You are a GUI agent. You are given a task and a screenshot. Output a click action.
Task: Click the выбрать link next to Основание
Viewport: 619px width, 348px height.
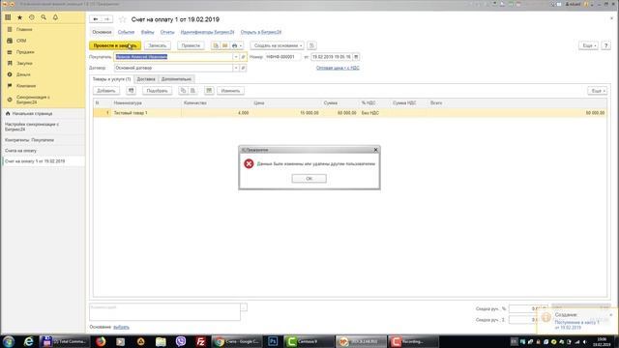[121, 327]
